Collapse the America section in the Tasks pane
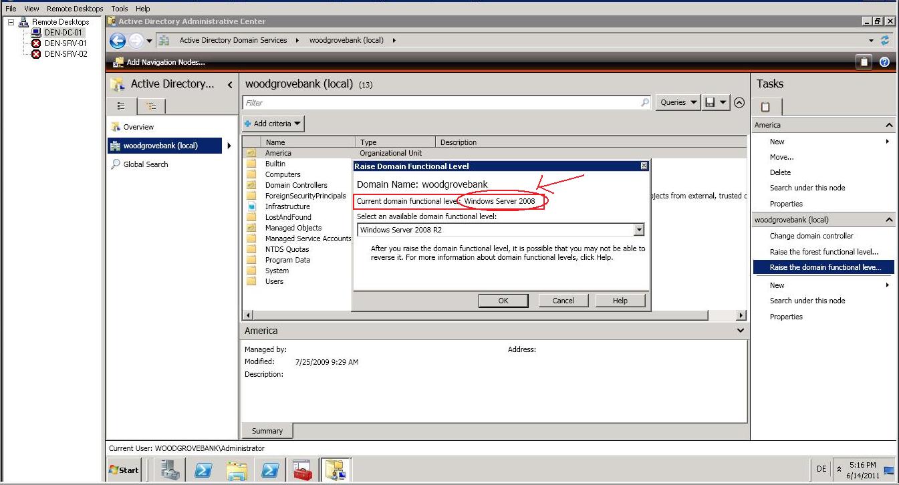899x485 pixels. tap(890, 125)
